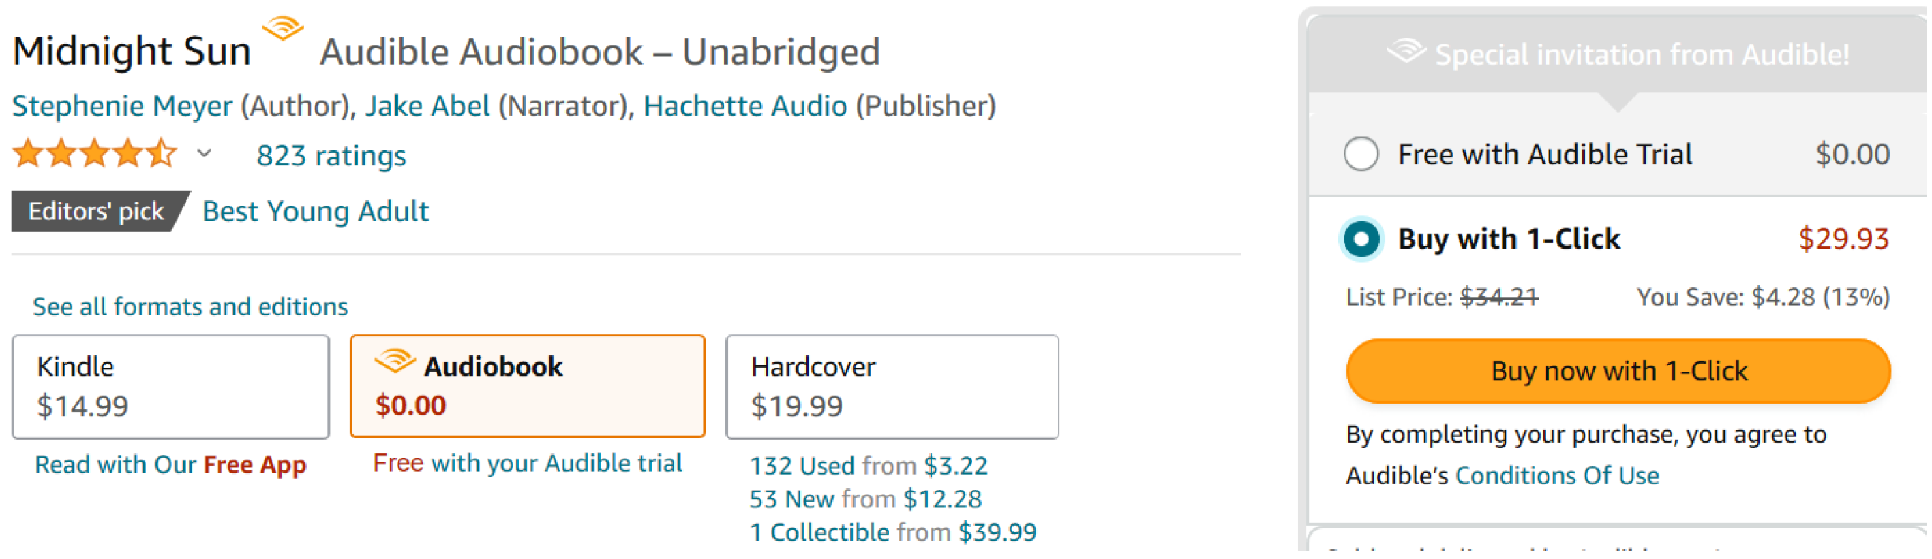This screenshot has width=1932, height=559.
Task: Choose the Kindle format tab
Action: (x=170, y=387)
